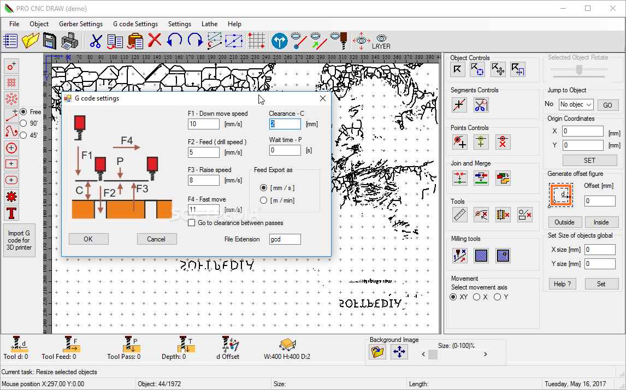Screen dimensions: 626x390
Task: Click the F1 Down move speed field
Action: pyautogui.click(x=204, y=124)
